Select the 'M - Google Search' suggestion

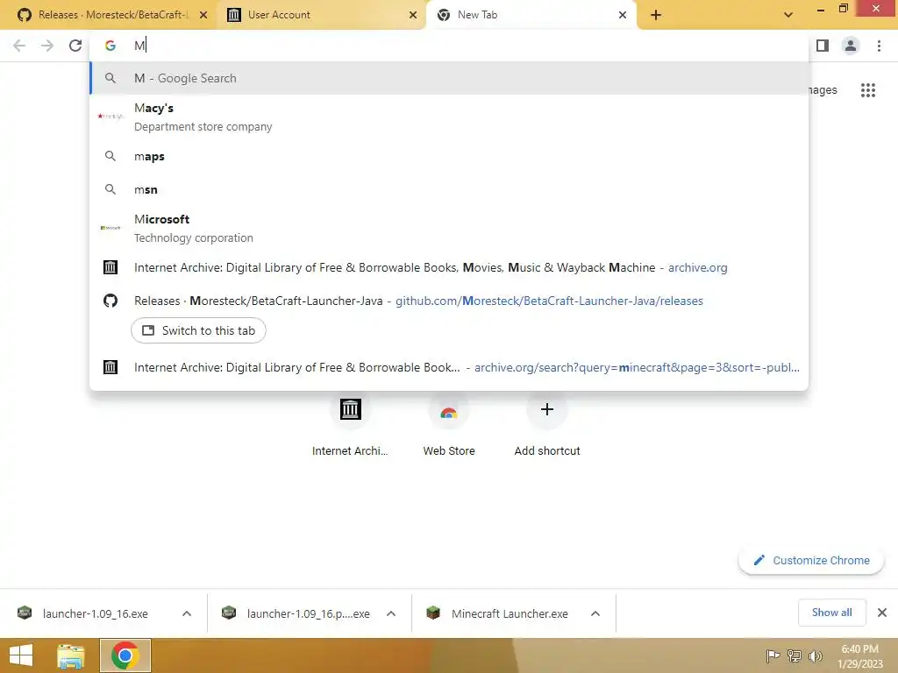tap(449, 78)
